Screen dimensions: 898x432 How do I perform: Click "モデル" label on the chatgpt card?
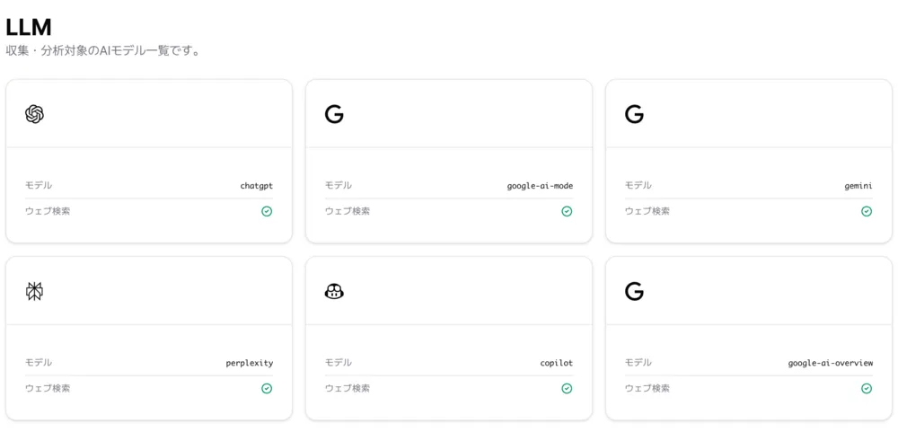pos(39,185)
